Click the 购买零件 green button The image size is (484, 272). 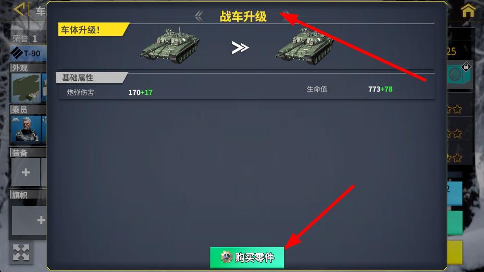(x=247, y=257)
